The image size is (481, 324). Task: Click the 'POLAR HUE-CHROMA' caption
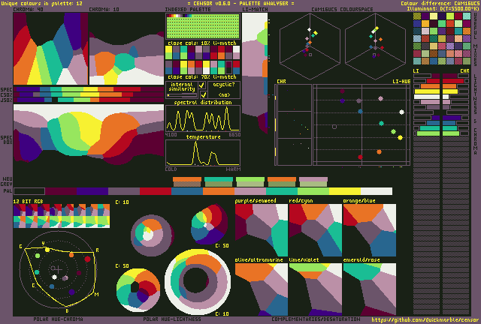(58, 319)
